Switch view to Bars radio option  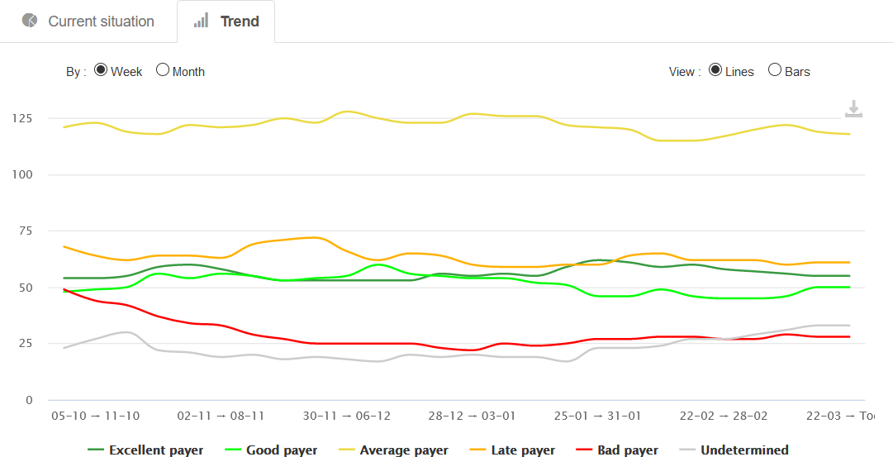pos(775,70)
